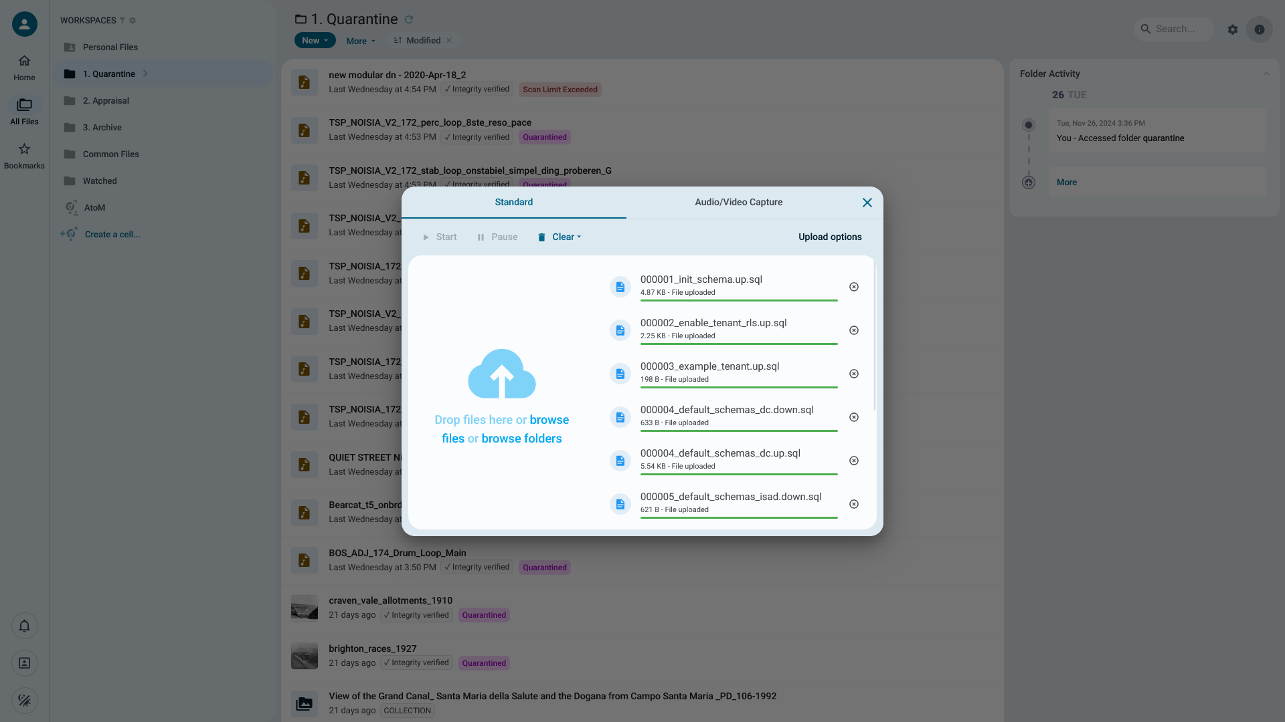Expand the More menu in the toolbar

360,41
